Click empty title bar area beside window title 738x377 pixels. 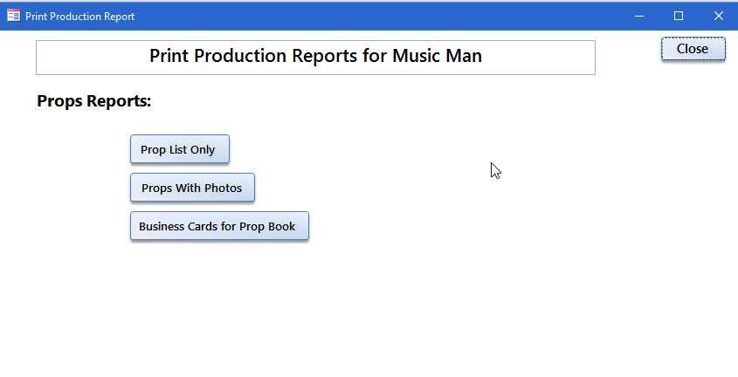click(376, 16)
